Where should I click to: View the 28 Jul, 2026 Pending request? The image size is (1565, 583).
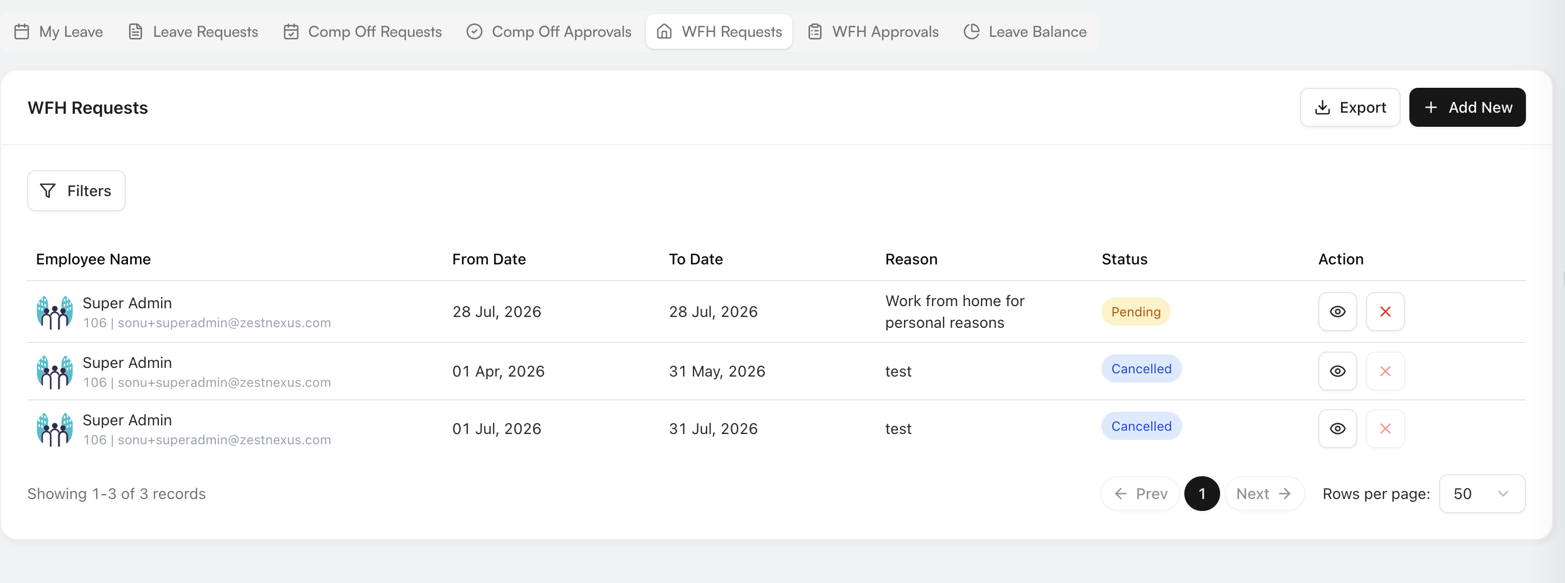pos(1337,312)
